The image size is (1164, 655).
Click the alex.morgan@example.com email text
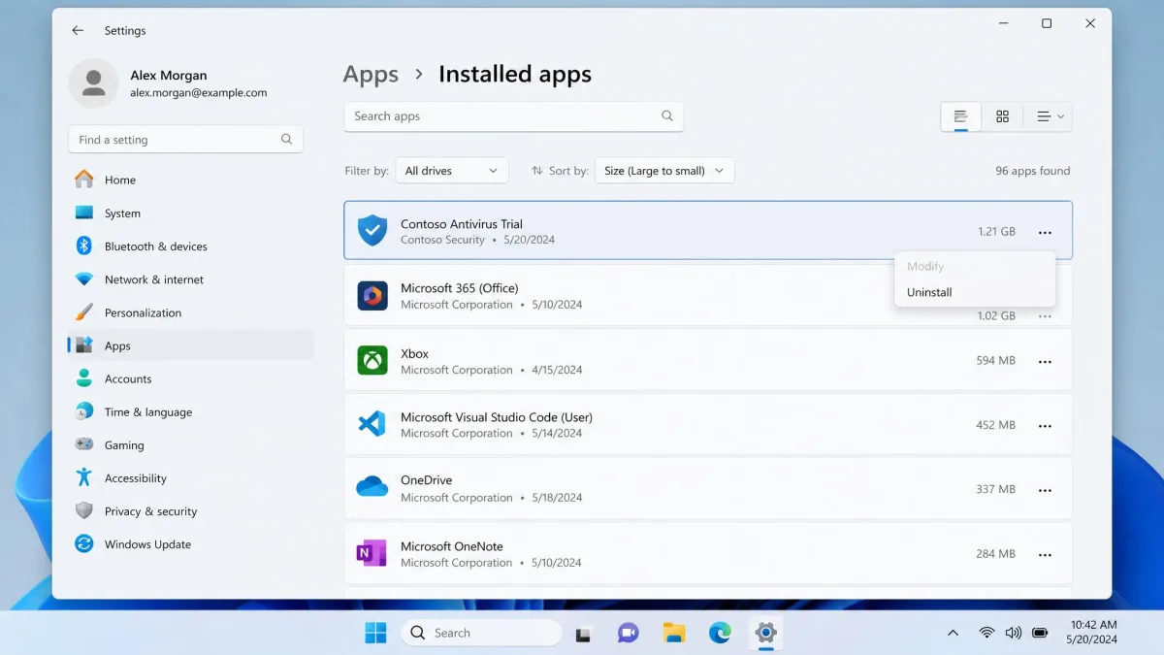pos(199,93)
